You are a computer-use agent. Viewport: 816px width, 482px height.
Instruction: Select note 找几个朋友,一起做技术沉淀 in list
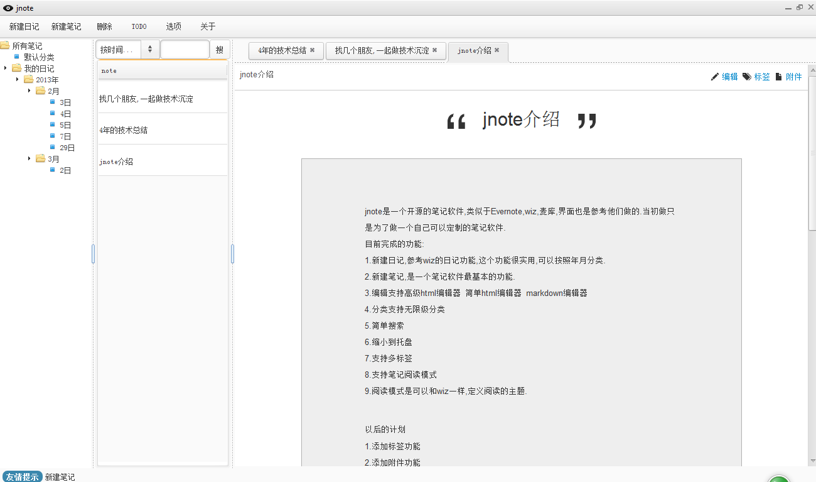pyautogui.click(x=163, y=99)
